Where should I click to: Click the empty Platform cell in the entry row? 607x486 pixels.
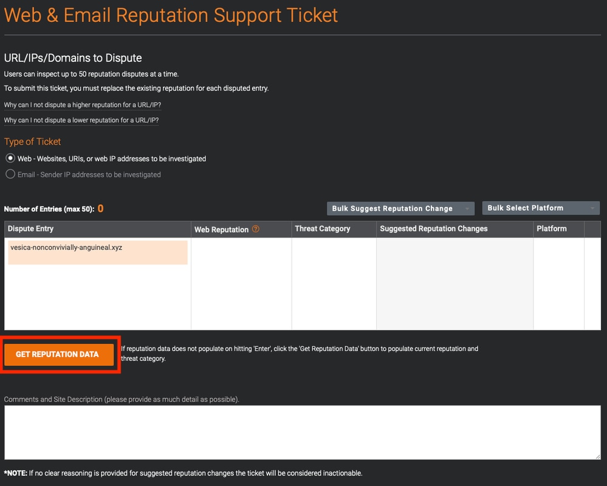558,284
